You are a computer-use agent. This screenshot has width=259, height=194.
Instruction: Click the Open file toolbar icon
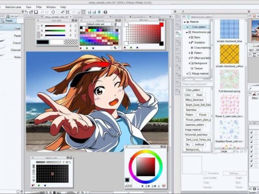tap(31, 12)
